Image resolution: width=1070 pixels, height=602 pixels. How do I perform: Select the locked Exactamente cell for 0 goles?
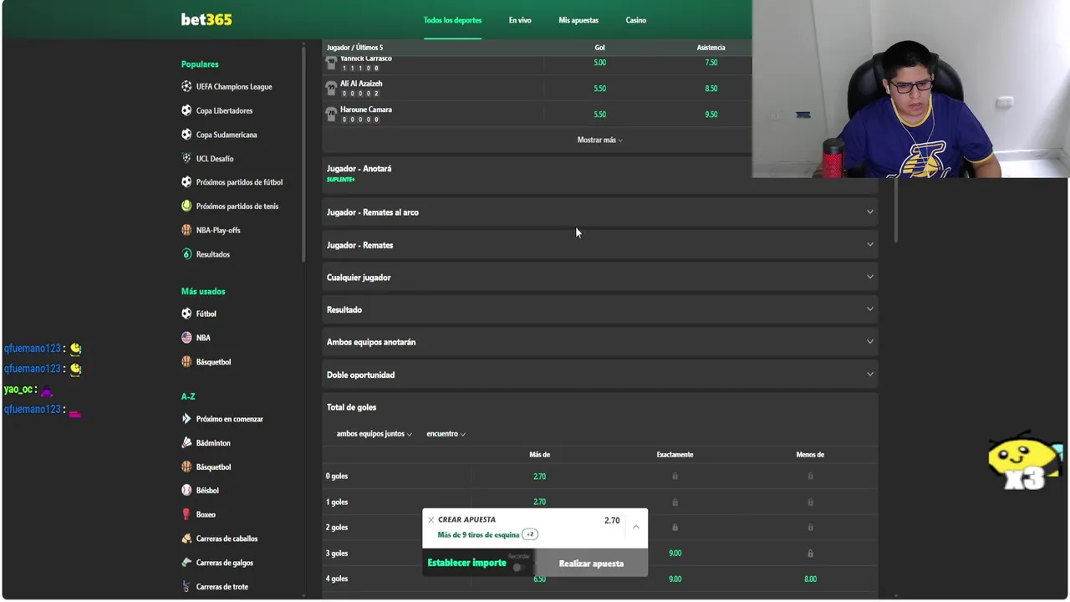(x=675, y=477)
